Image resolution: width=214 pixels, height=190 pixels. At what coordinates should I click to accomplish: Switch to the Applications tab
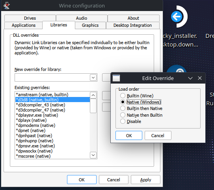coord(24,25)
